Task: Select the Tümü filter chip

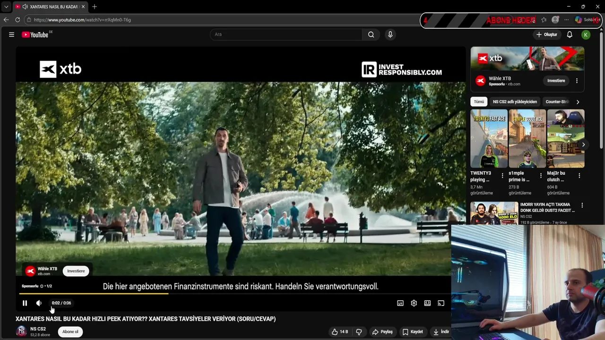Action: coord(479,102)
